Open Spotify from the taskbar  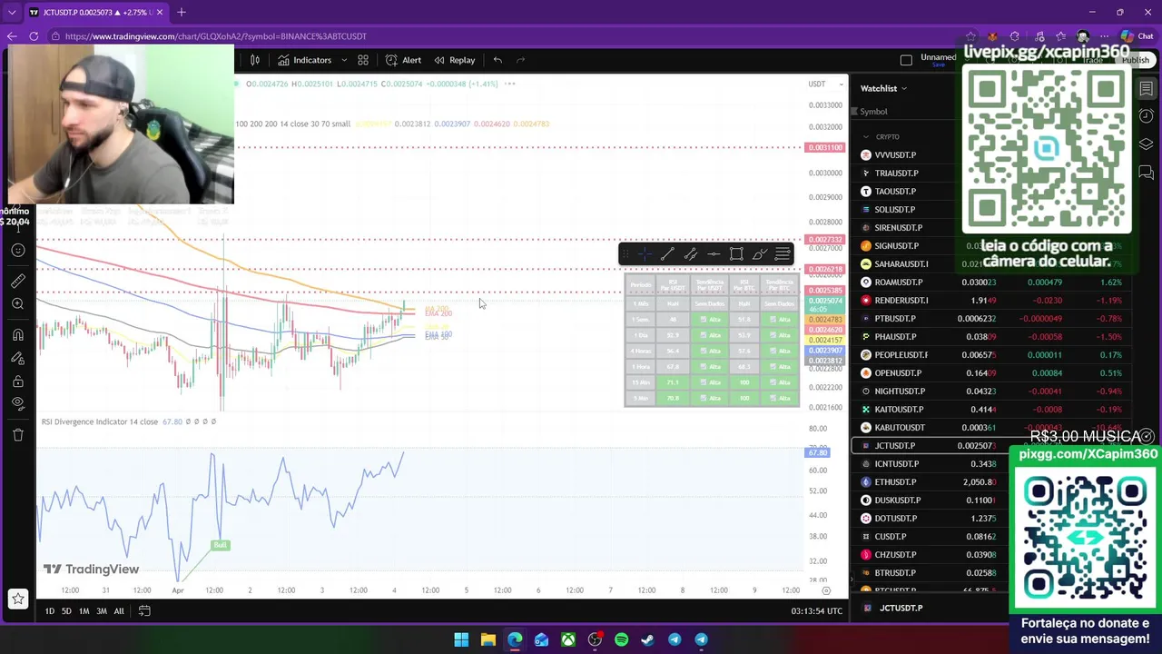pyautogui.click(x=621, y=639)
